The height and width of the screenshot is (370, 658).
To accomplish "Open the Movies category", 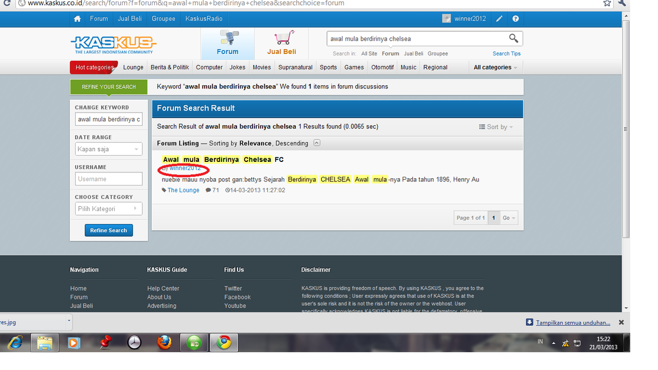I will click(262, 67).
